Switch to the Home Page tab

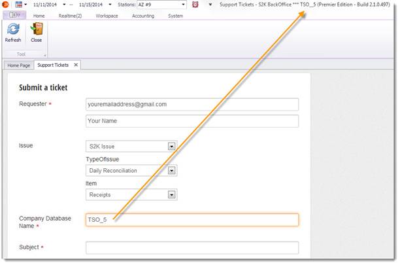[x=18, y=65]
